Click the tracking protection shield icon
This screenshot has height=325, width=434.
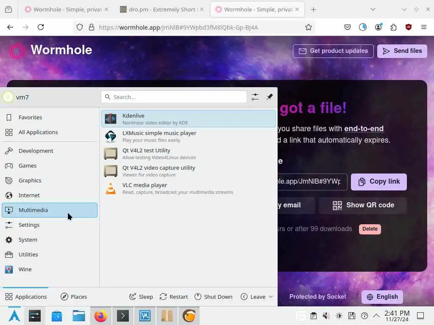[80, 27]
